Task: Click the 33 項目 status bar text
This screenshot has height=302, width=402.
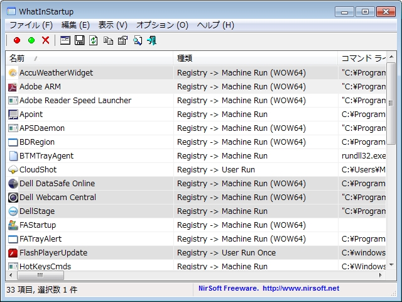Action: (x=42, y=290)
